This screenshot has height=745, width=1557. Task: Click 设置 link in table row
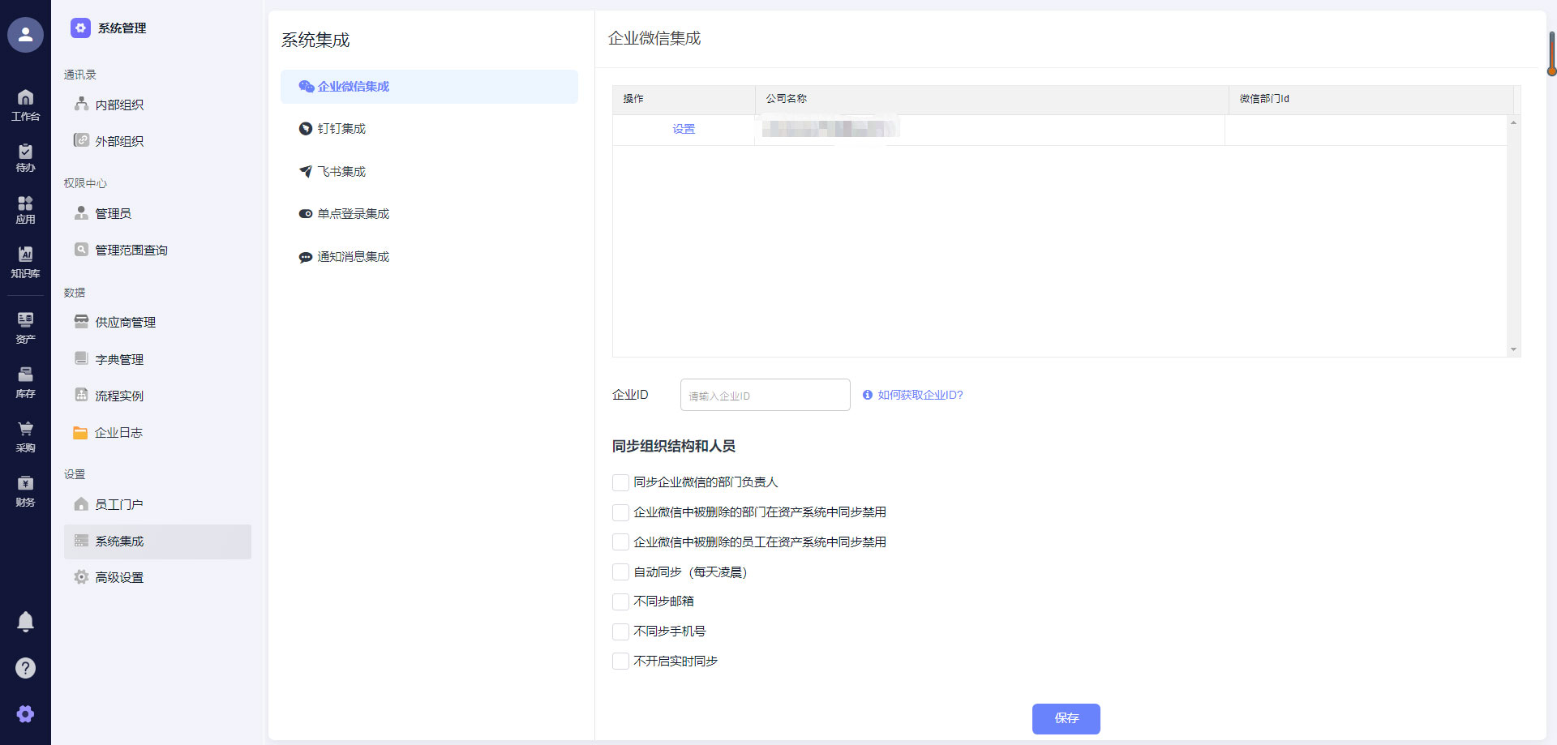tap(684, 130)
